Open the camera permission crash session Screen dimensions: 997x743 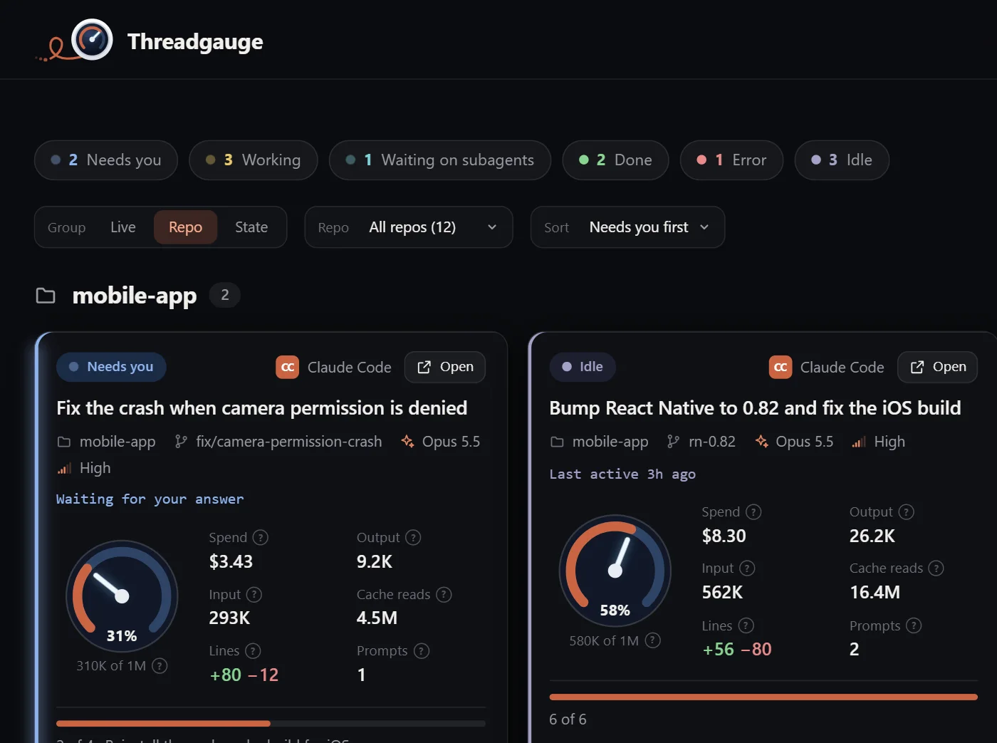(445, 367)
